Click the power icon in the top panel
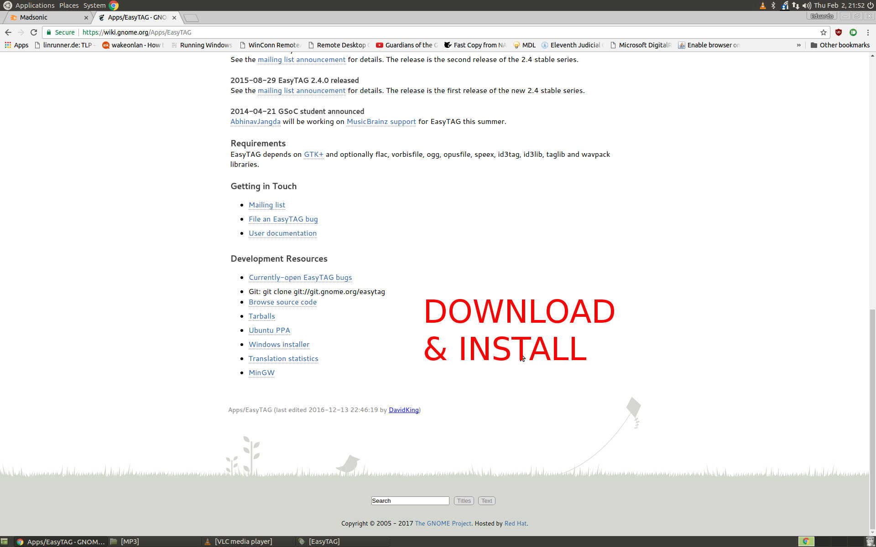This screenshot has height=547, width=876. point(871,5)
